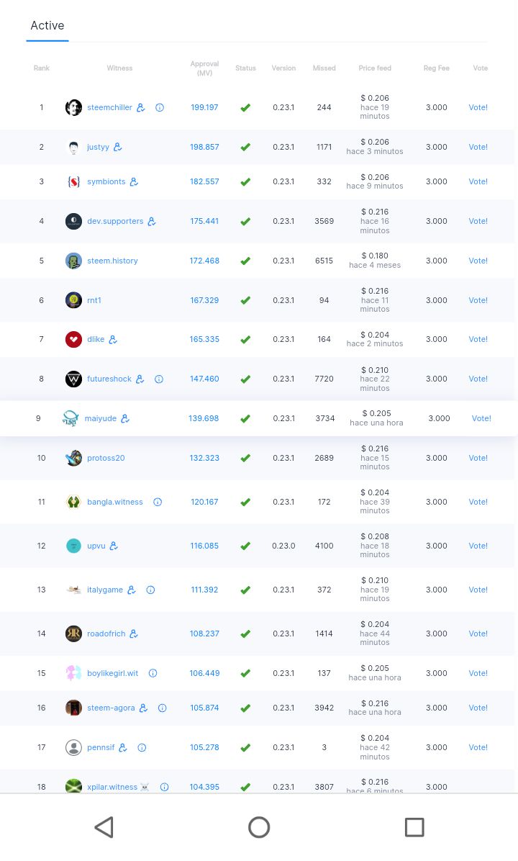Open approval value 108.237 for roadofrich
518x861 pixels.
[204, 634]
